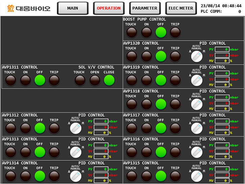Click the Boost Pump TRIP indicator

point(175,32)
